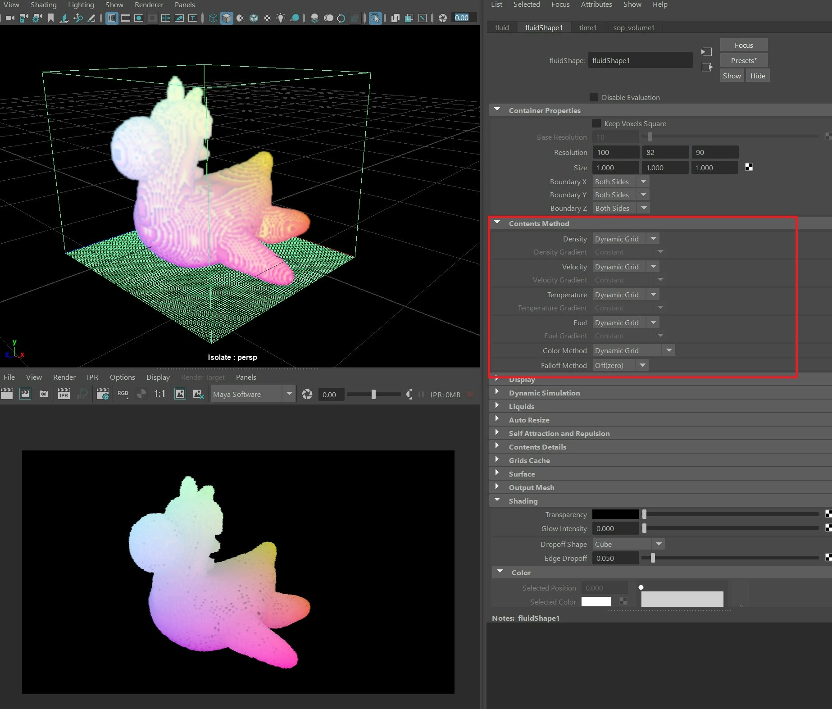Switch to the sop_volume1 tab
The image size is (832, 709).
pos(634,27)
